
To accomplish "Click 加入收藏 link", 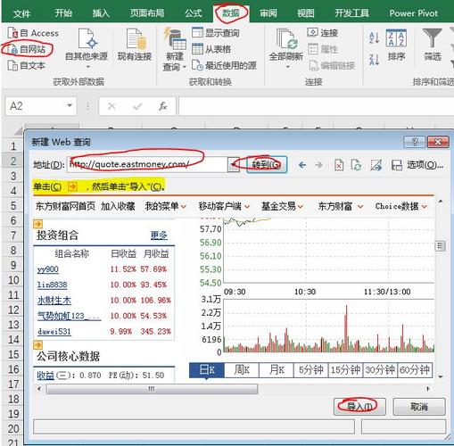I will (118, 206).
